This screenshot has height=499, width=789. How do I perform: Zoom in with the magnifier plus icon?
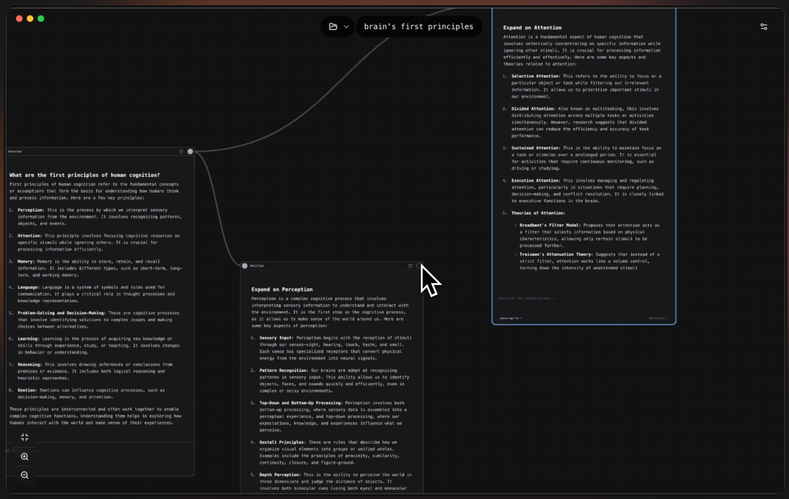25,456
